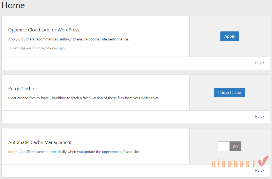Select the Automatic Cache Management title
Screen dimensions: 272x179
(x=40, y=142)
